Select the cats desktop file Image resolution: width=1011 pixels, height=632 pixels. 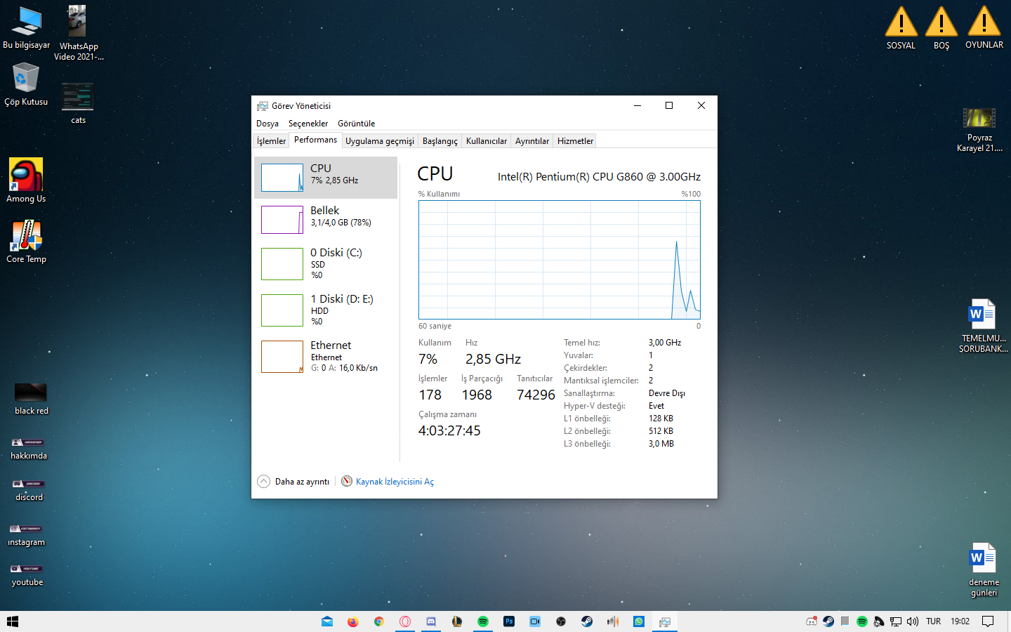pyautogui.click(x=78, y=103)
